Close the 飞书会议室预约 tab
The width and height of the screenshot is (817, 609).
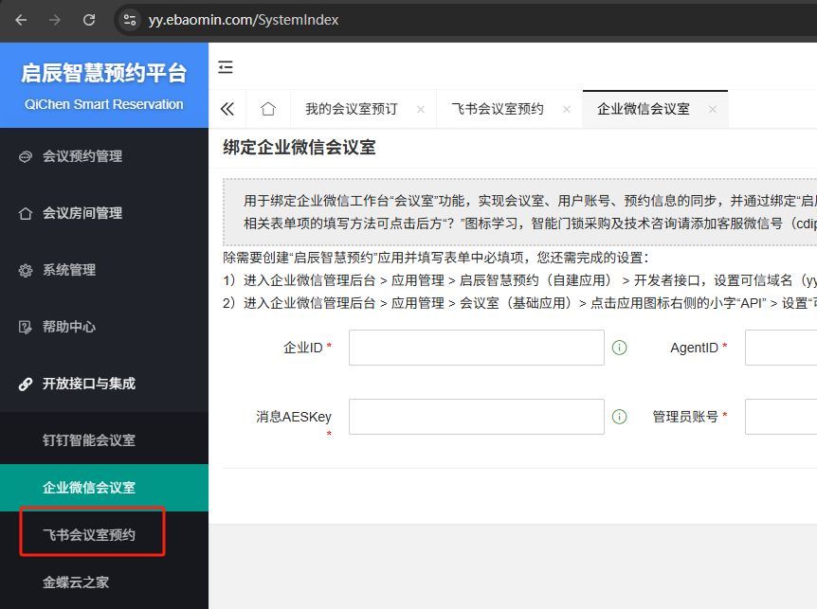click(x=567, y=109)
